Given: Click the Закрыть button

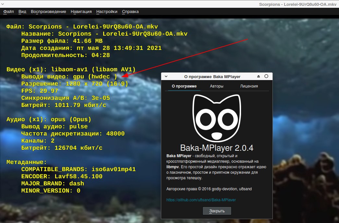Looking at the screenshot, I should [217, 211].
